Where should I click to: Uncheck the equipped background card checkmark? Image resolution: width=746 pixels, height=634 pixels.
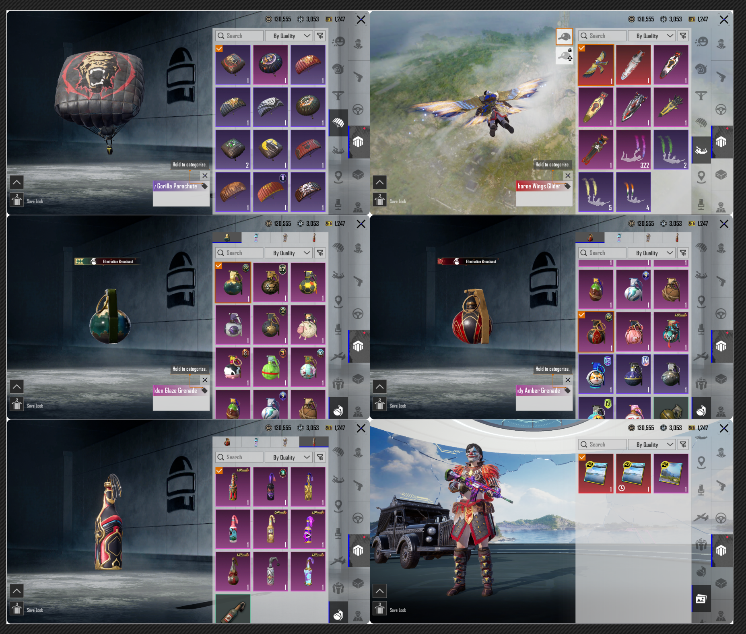tap(582, 457)
